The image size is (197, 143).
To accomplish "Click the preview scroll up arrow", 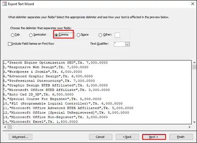I will pyautogui.click(x=195, y=62).
